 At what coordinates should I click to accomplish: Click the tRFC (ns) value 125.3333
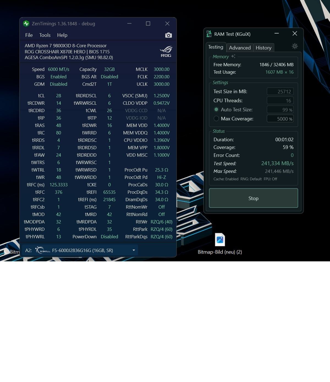point(59,185)
